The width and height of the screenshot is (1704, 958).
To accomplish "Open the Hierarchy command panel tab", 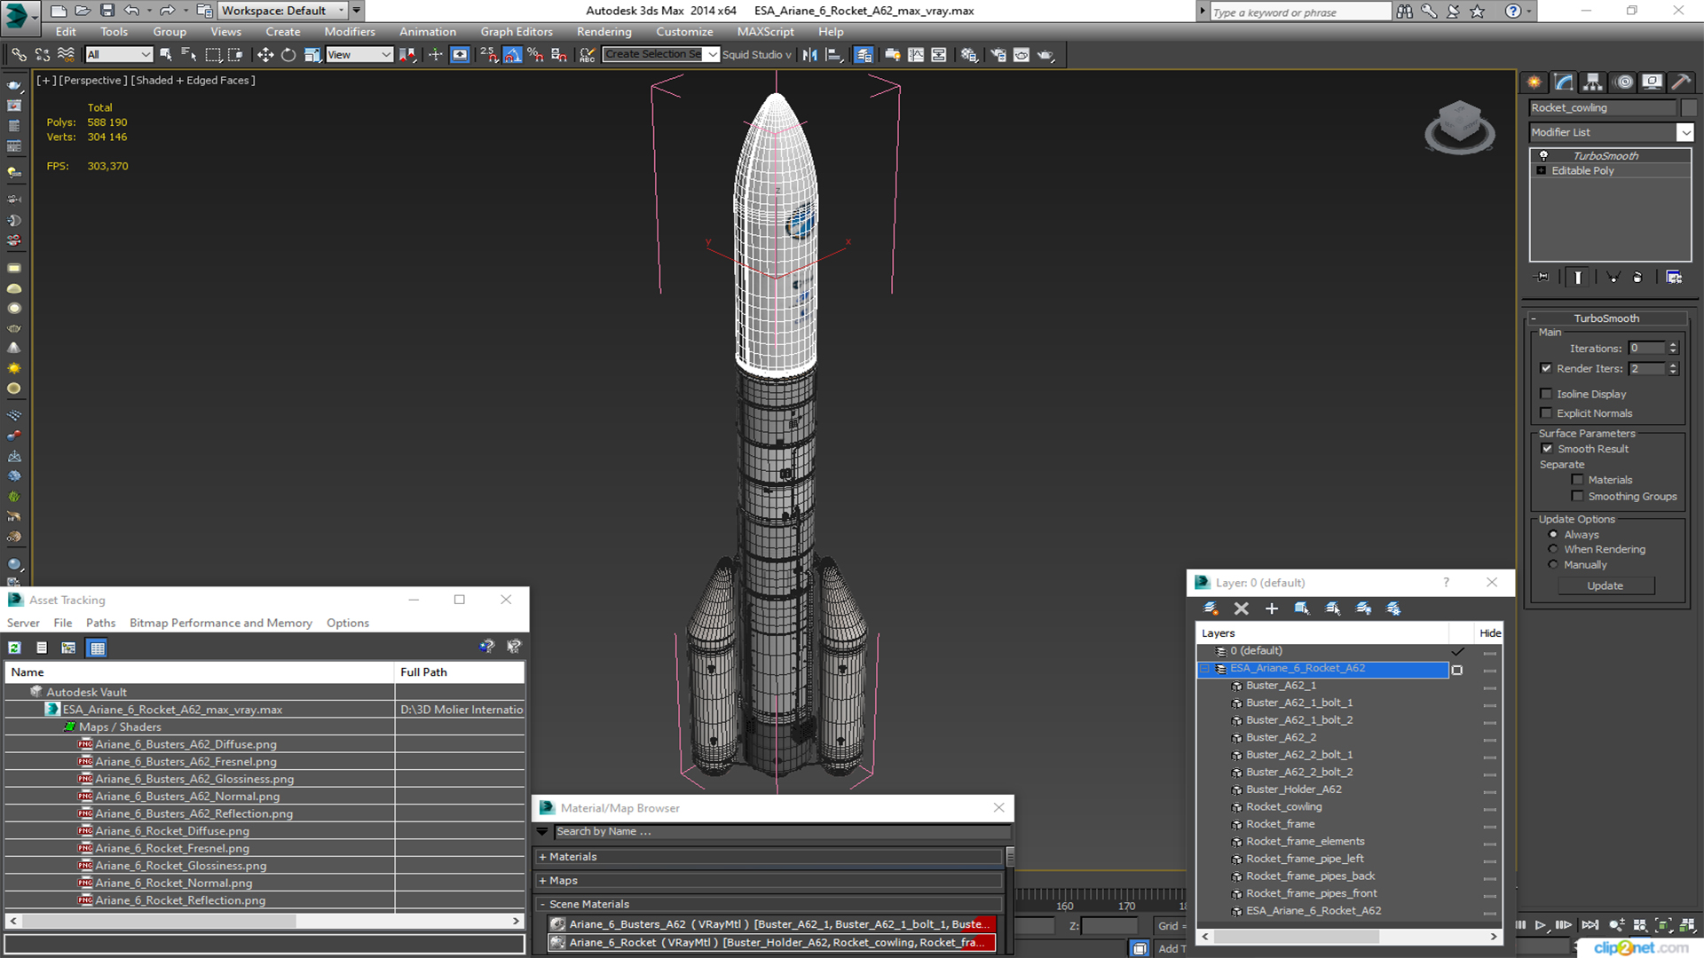I will (1593, 82).
